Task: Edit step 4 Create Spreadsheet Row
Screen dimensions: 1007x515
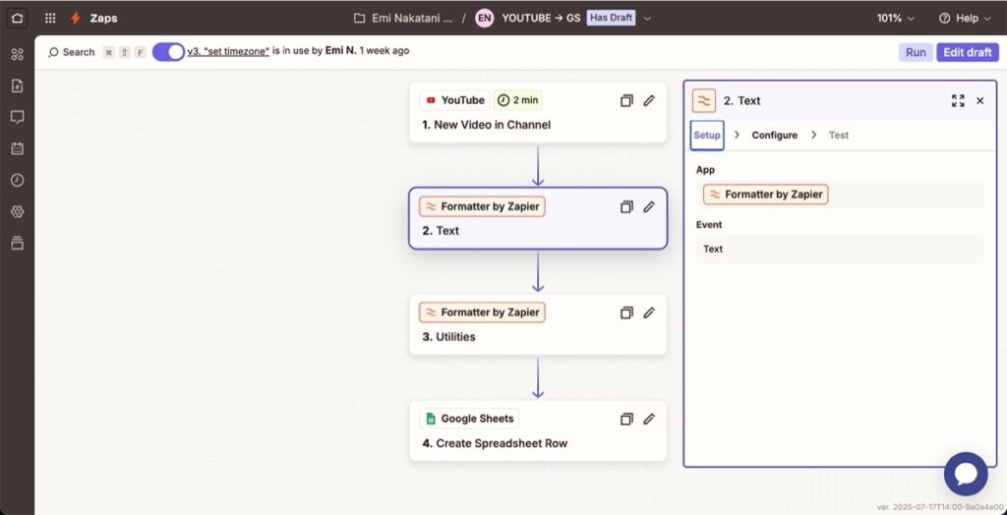Action: coord(649,419)
